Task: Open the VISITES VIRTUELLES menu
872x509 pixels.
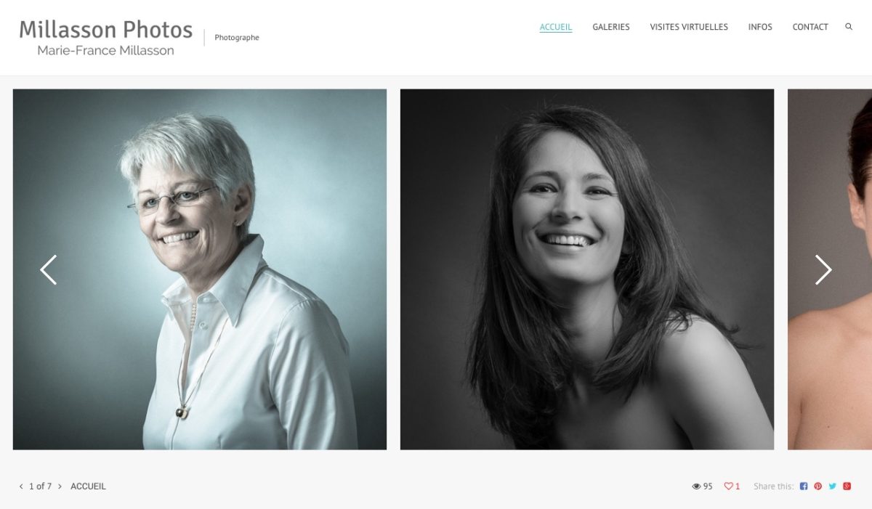Action: (x=689, y=27)
